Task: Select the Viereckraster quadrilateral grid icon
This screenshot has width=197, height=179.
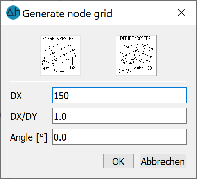Action: coord(60,55)
